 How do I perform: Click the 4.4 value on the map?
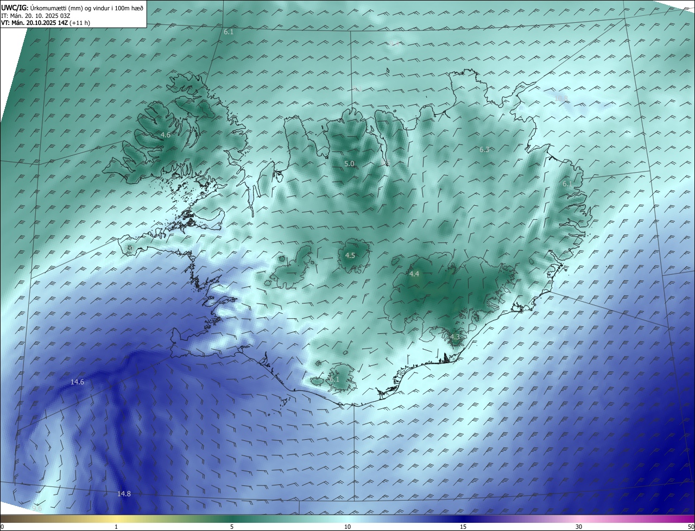[414, 274]
